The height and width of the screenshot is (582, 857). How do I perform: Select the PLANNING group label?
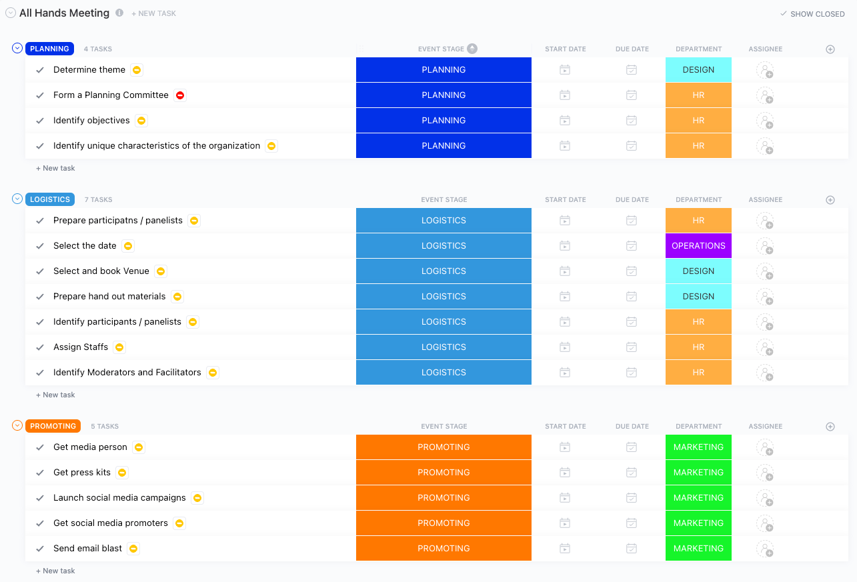point(49,48)
